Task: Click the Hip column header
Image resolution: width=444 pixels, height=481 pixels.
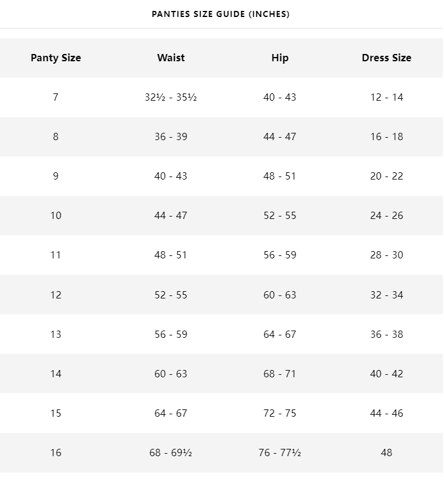Action: tap(280, 58)
